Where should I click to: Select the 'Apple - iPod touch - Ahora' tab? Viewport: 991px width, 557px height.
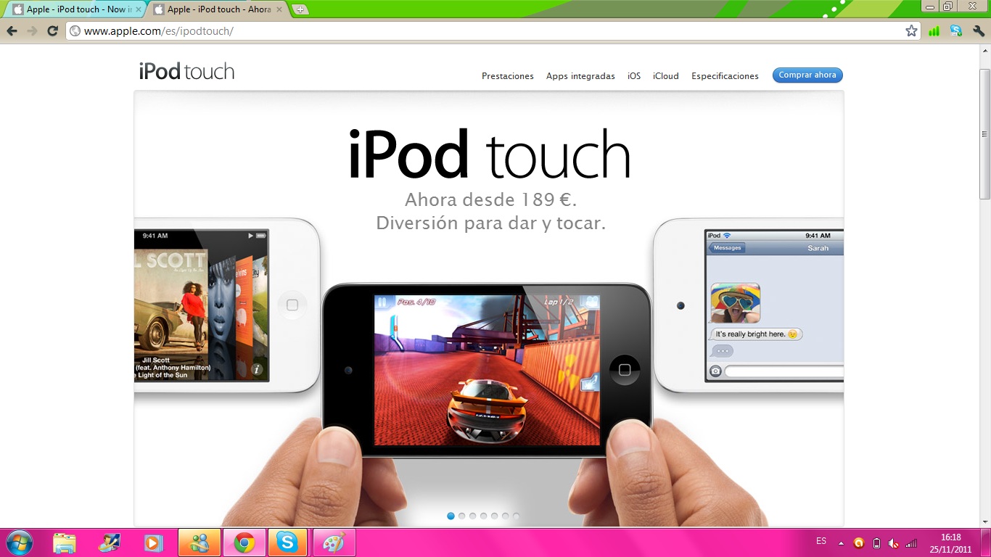pyautogui.click(x=216, y=9)
